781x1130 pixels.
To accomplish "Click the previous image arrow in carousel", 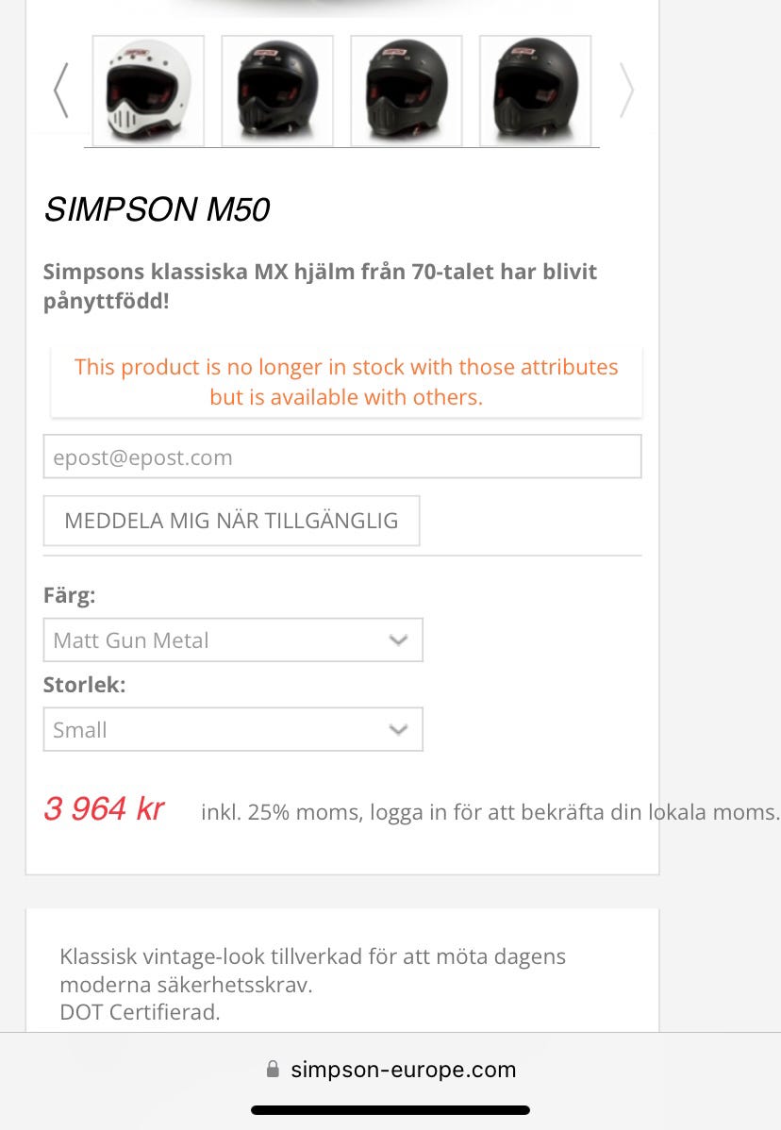I will coord(61,91).
